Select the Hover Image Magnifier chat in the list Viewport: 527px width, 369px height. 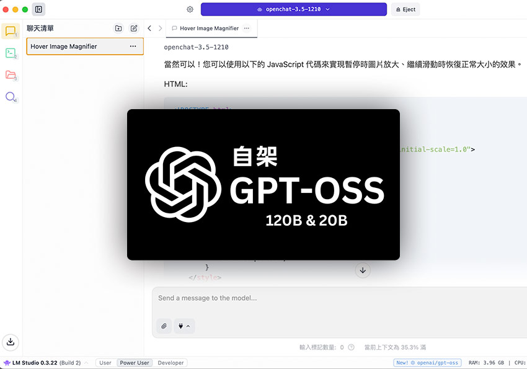coord(85,47)
